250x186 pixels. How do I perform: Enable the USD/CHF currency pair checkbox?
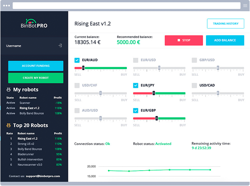tap(77, 86)
